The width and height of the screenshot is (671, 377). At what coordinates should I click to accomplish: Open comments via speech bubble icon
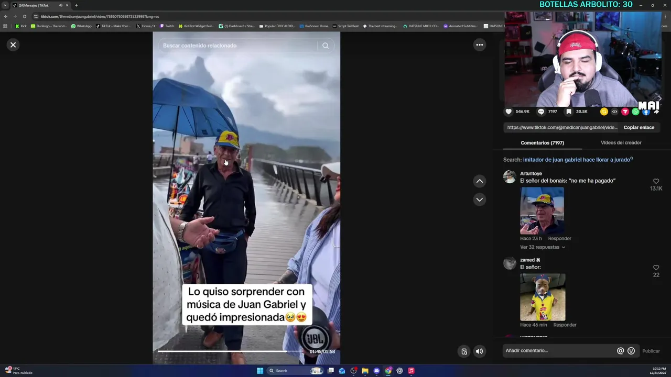[541, 112]
